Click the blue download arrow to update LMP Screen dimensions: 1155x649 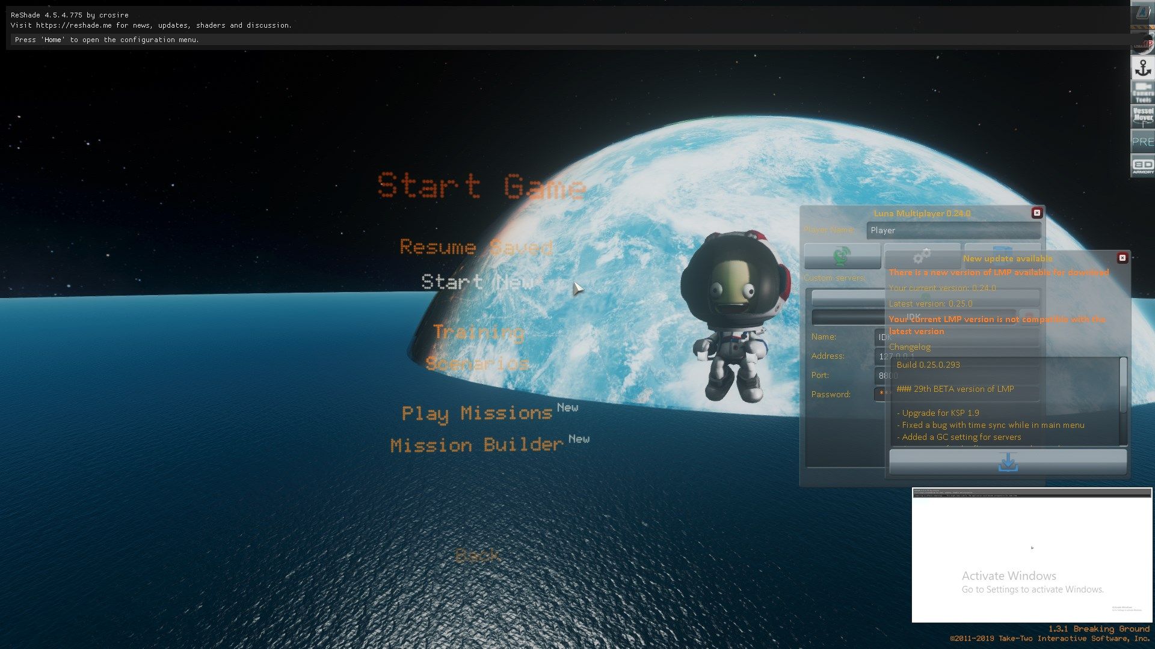pos(1008,463)
